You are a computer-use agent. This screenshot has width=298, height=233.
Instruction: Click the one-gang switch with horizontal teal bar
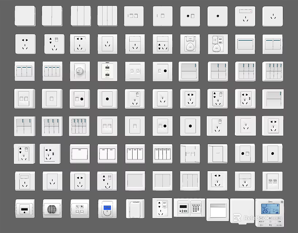(x=245, y=44)
